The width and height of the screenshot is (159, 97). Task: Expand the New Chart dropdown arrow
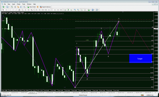pos(5,7)
